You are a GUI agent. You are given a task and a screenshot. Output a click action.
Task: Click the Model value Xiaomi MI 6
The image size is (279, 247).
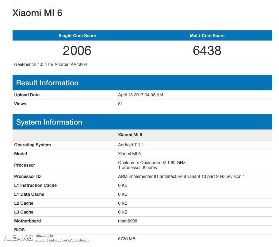(x=129, y=154)
